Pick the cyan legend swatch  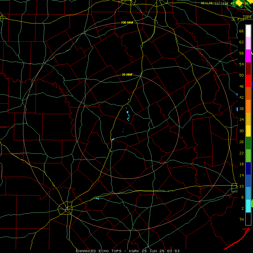pyautogui.click(x=248, y=206)
